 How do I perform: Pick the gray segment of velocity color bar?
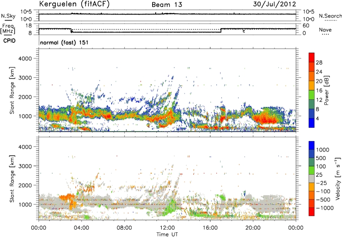[x=312, y=178]
